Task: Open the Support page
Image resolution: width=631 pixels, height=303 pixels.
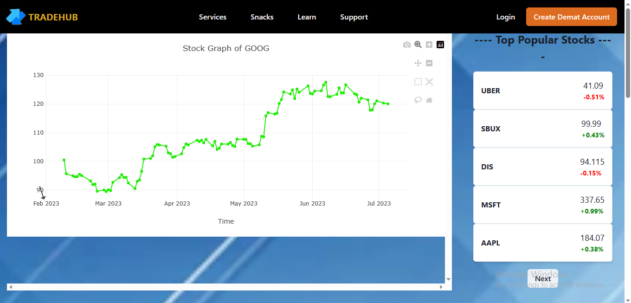Action: click(x=354, y=17)
